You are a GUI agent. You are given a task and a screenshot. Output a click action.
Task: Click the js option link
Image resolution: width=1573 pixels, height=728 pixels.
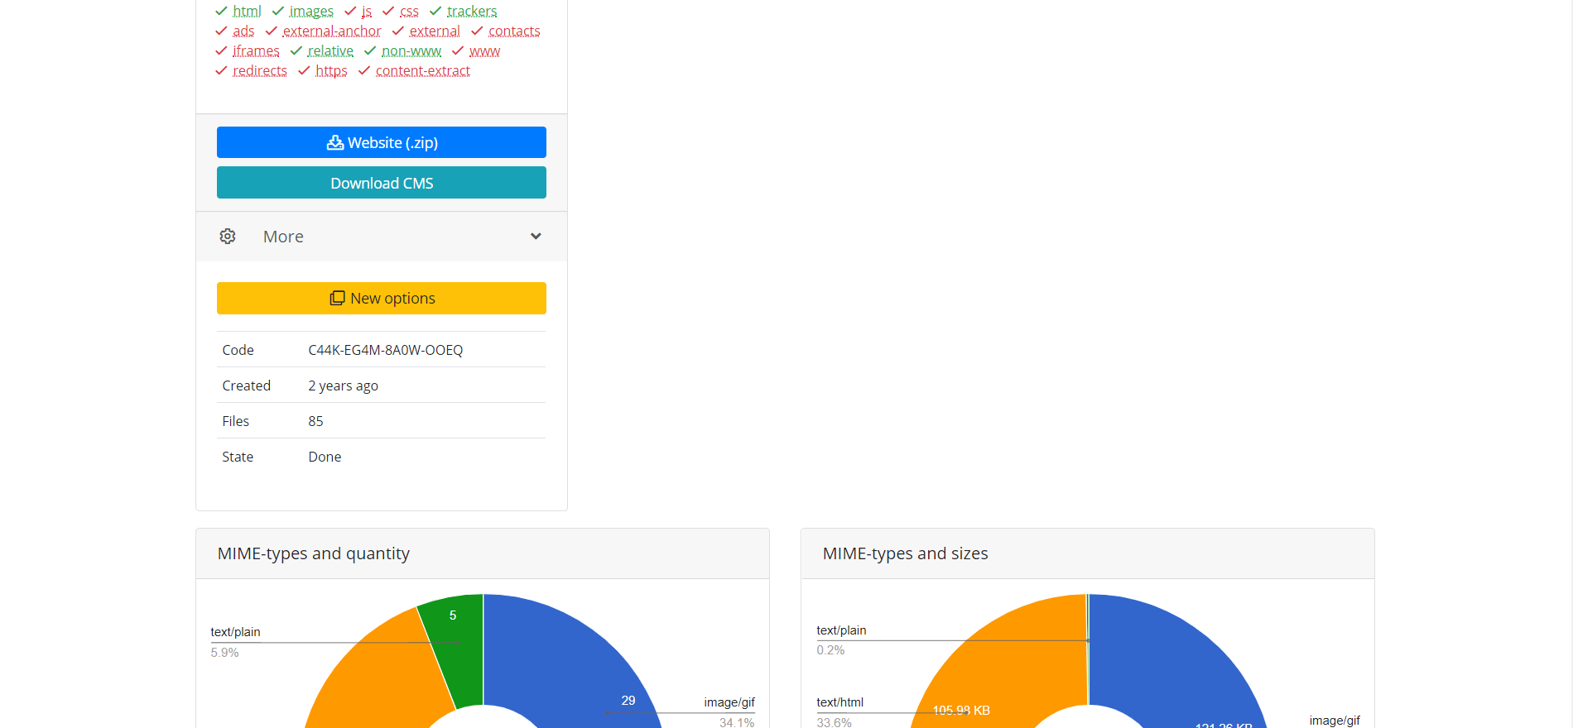pos(367,11)
